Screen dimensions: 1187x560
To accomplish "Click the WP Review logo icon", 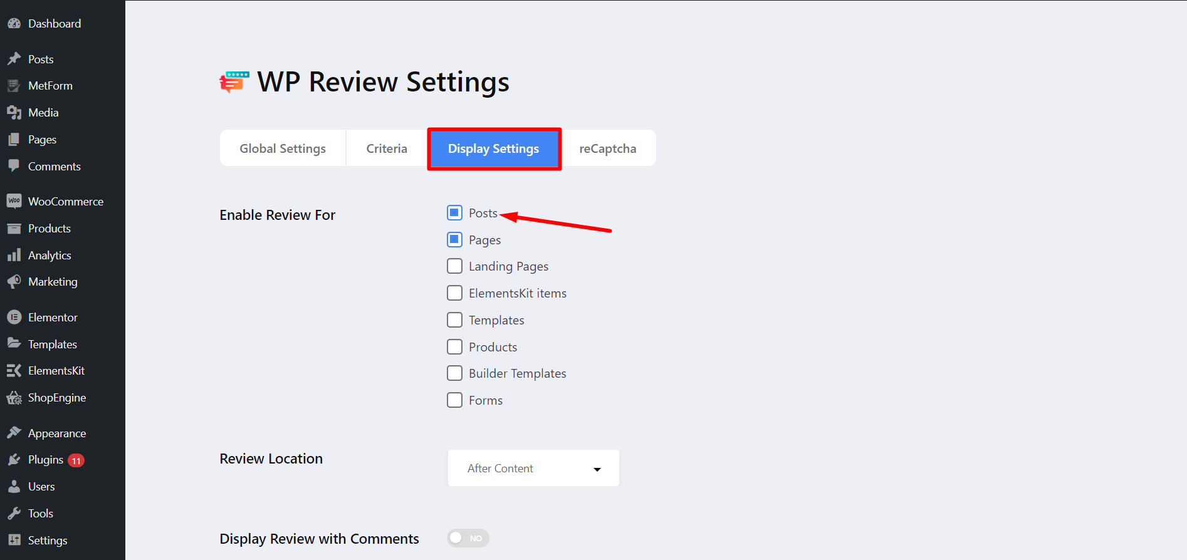I will click(x=234, y=82).
